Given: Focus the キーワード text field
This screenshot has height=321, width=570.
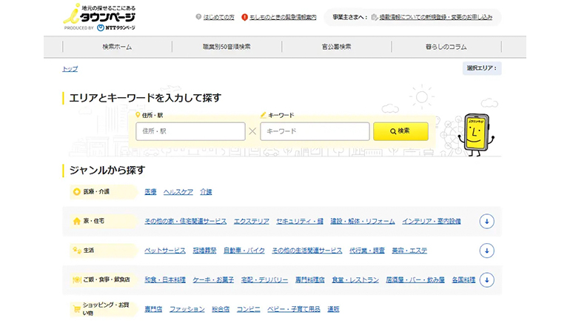Looking at the screenshot, I should click(315, 131).
